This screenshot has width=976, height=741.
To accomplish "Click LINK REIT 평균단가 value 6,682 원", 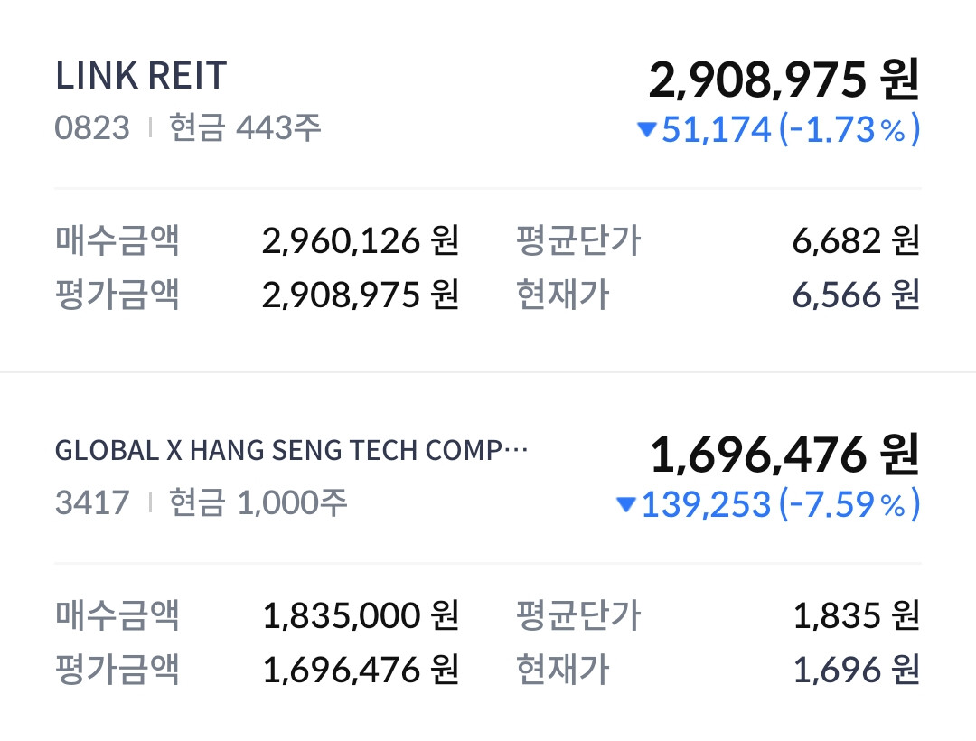I will tap(856, 241).
